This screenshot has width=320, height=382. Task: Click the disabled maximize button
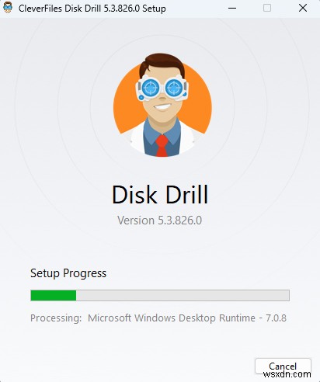coord(267,8)
